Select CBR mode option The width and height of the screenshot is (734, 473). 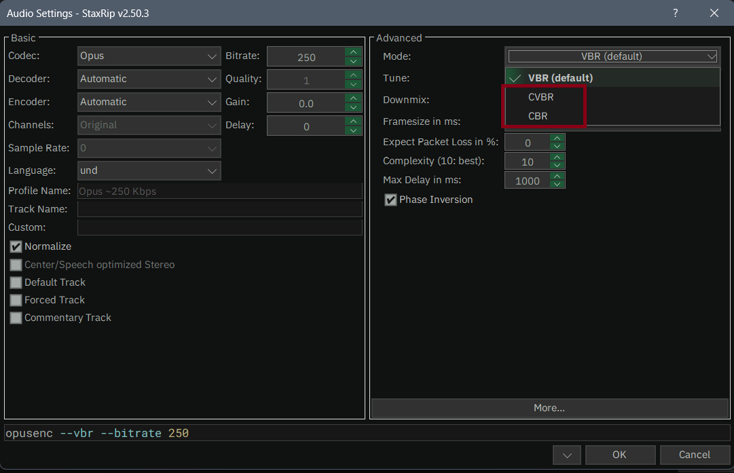612,115
